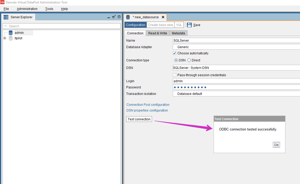Click the Test connection button
Screen dimensions: 300x184
click(139, 119)
